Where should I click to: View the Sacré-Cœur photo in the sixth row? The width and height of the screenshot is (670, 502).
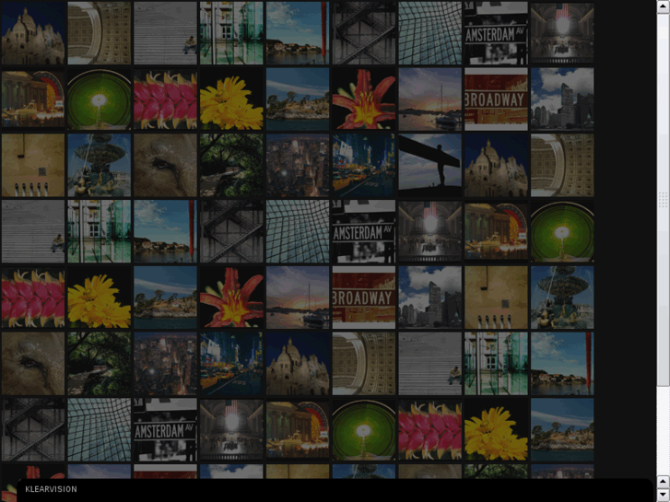[x=298, y=364]
